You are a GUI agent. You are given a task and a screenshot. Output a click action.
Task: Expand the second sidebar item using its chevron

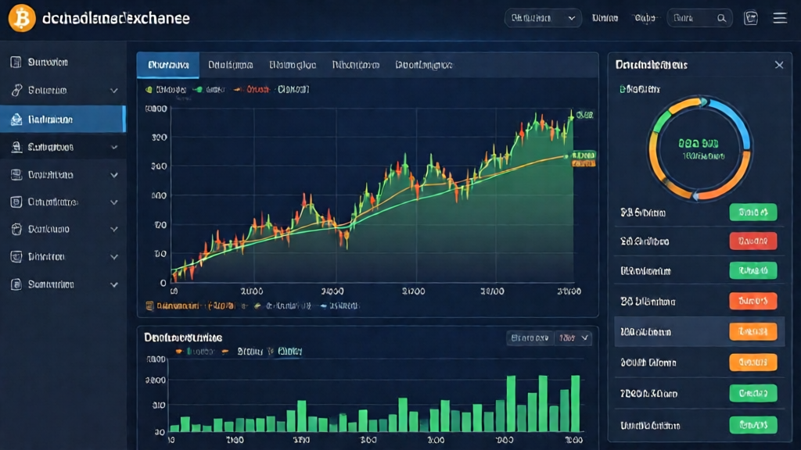[x=114, y=91]
